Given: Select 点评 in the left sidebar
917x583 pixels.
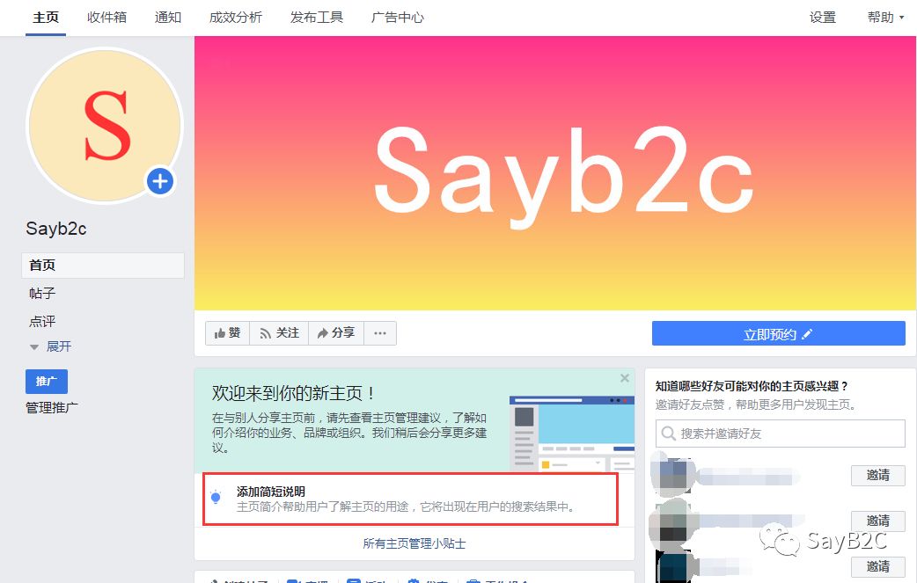Looking at the screenshot, I should click(42, 321).
